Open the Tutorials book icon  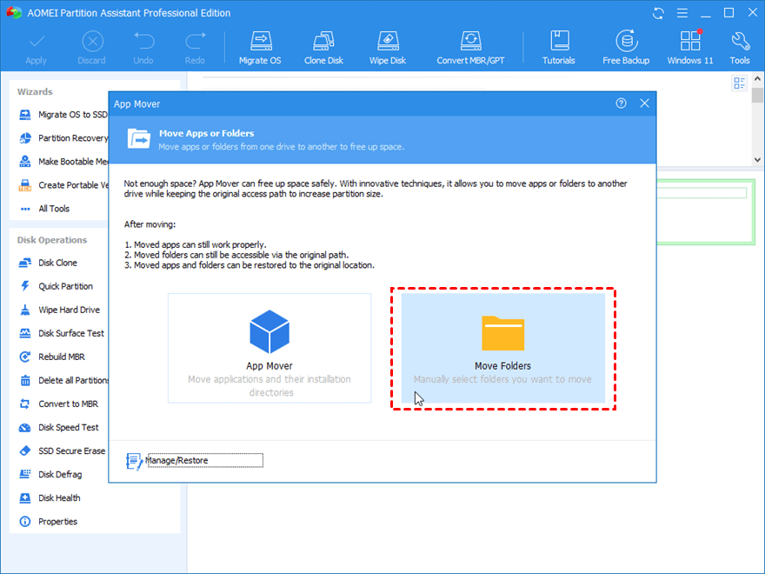click(x=559, y=41)
